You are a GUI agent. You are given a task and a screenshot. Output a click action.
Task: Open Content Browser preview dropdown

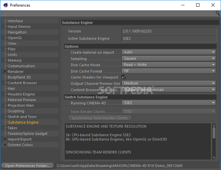point(169,89)
